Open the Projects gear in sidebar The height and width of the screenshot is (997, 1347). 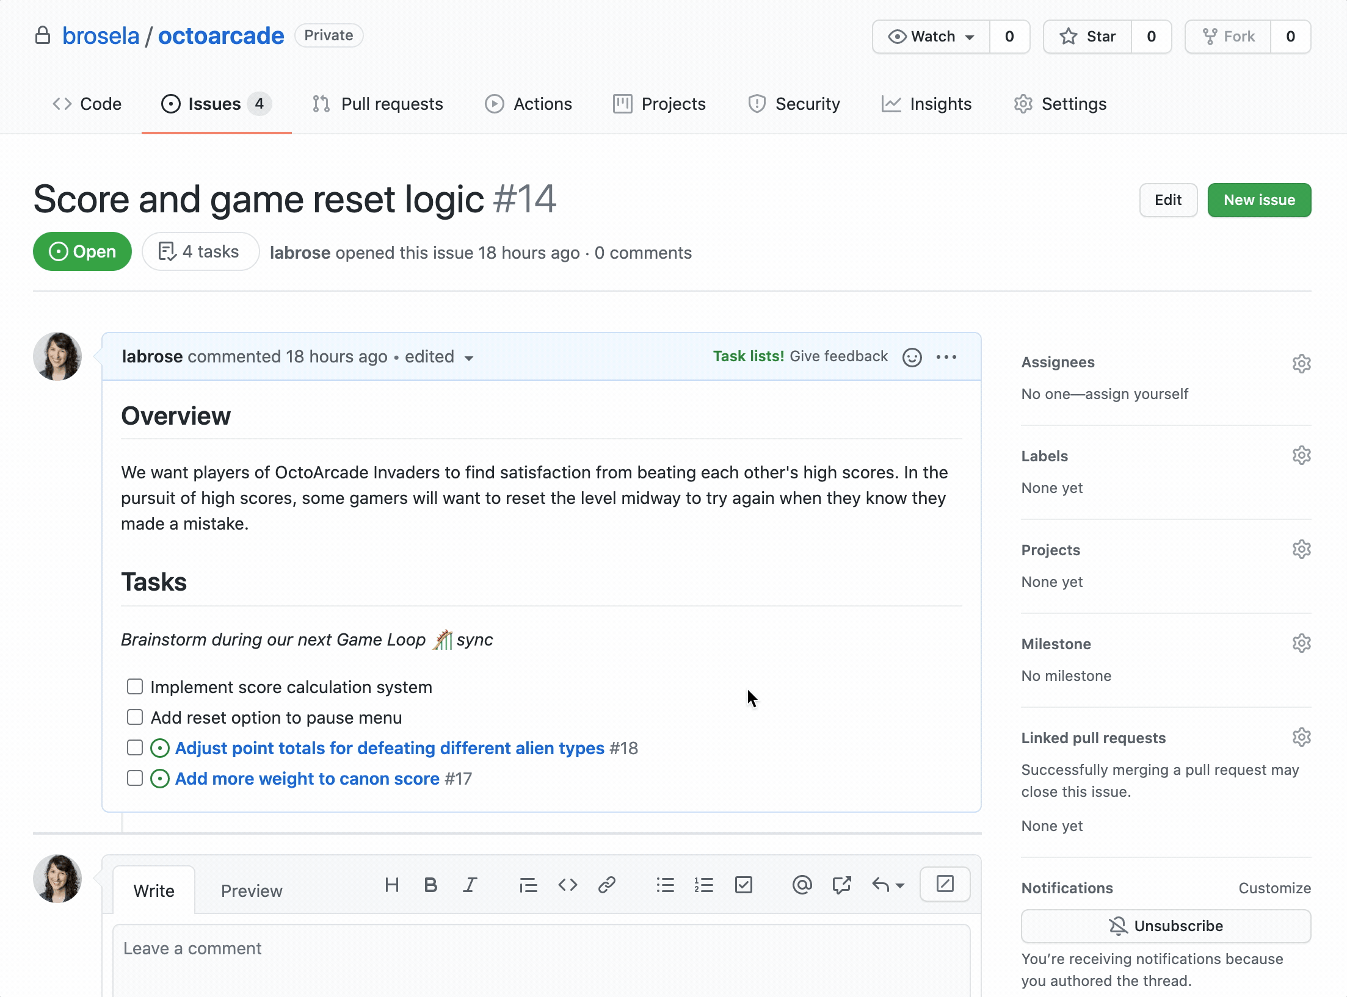tap(1301, 549)
